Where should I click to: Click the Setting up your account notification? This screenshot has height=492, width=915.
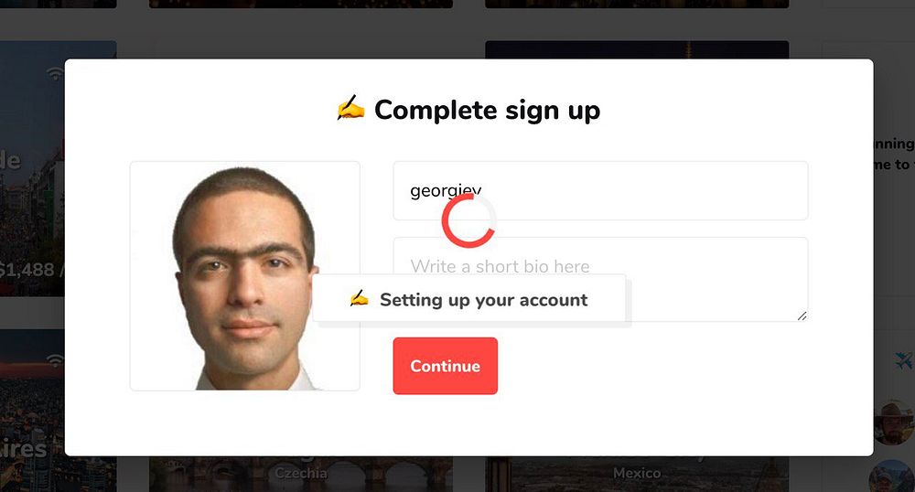coord(469,299)
